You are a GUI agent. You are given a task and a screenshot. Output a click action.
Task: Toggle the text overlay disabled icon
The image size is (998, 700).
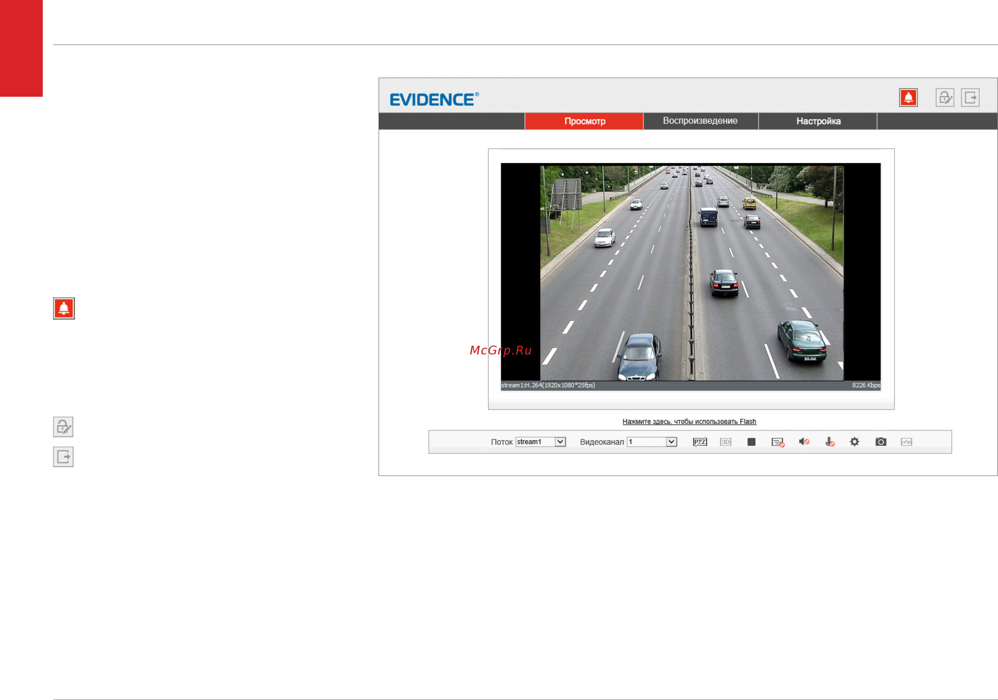point(778,442)
